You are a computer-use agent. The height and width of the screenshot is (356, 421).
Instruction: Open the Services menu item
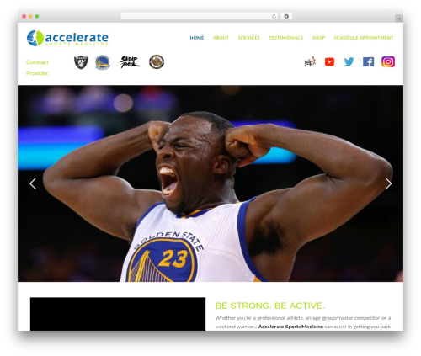tap(248, 38)
